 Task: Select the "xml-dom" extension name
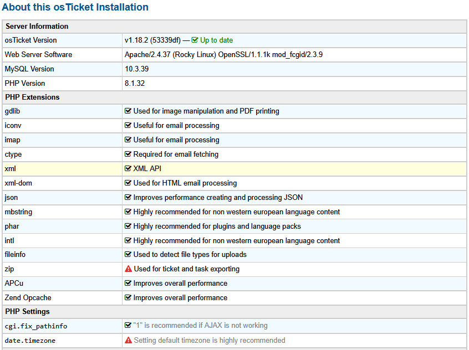click(x=18, y=183)
